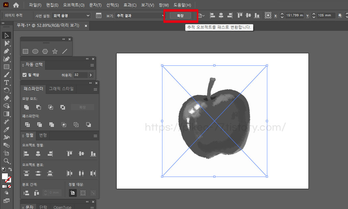348x209 pixels.
Task: Select the Pen tool
Action: 7,51
